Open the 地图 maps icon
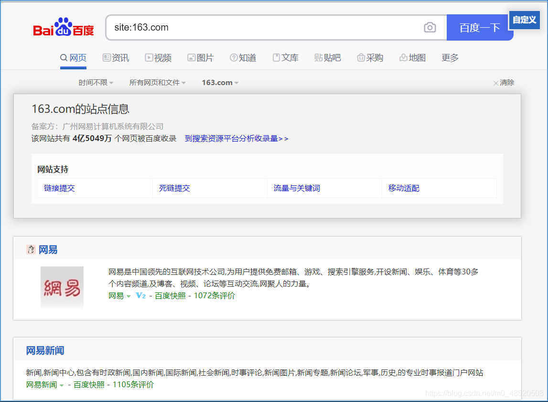 point(403,57)
